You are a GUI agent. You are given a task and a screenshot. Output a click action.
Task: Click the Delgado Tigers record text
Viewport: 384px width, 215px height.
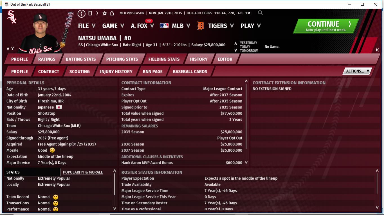coord(218,13)
